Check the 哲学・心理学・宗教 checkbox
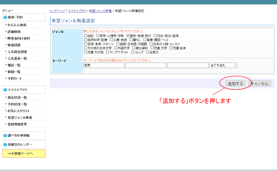Screen dimensions: 277x171 point(97,35)
